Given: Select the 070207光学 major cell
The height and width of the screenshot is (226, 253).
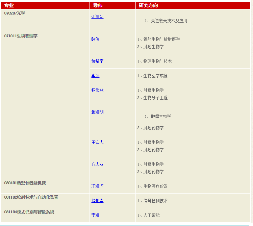Looking at the screenshot, I should click(15, 13).
